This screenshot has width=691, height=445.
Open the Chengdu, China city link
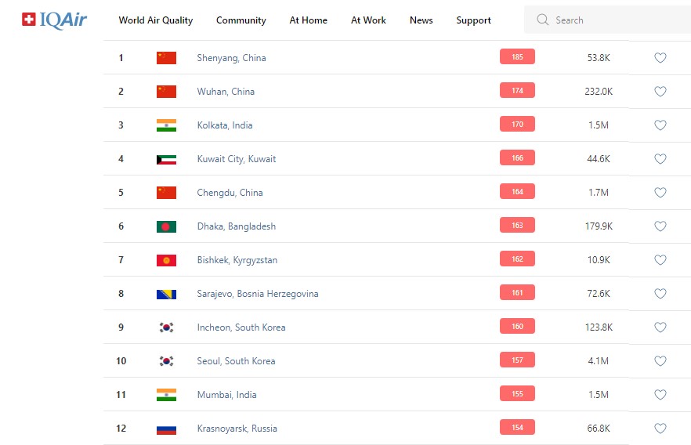230,193
